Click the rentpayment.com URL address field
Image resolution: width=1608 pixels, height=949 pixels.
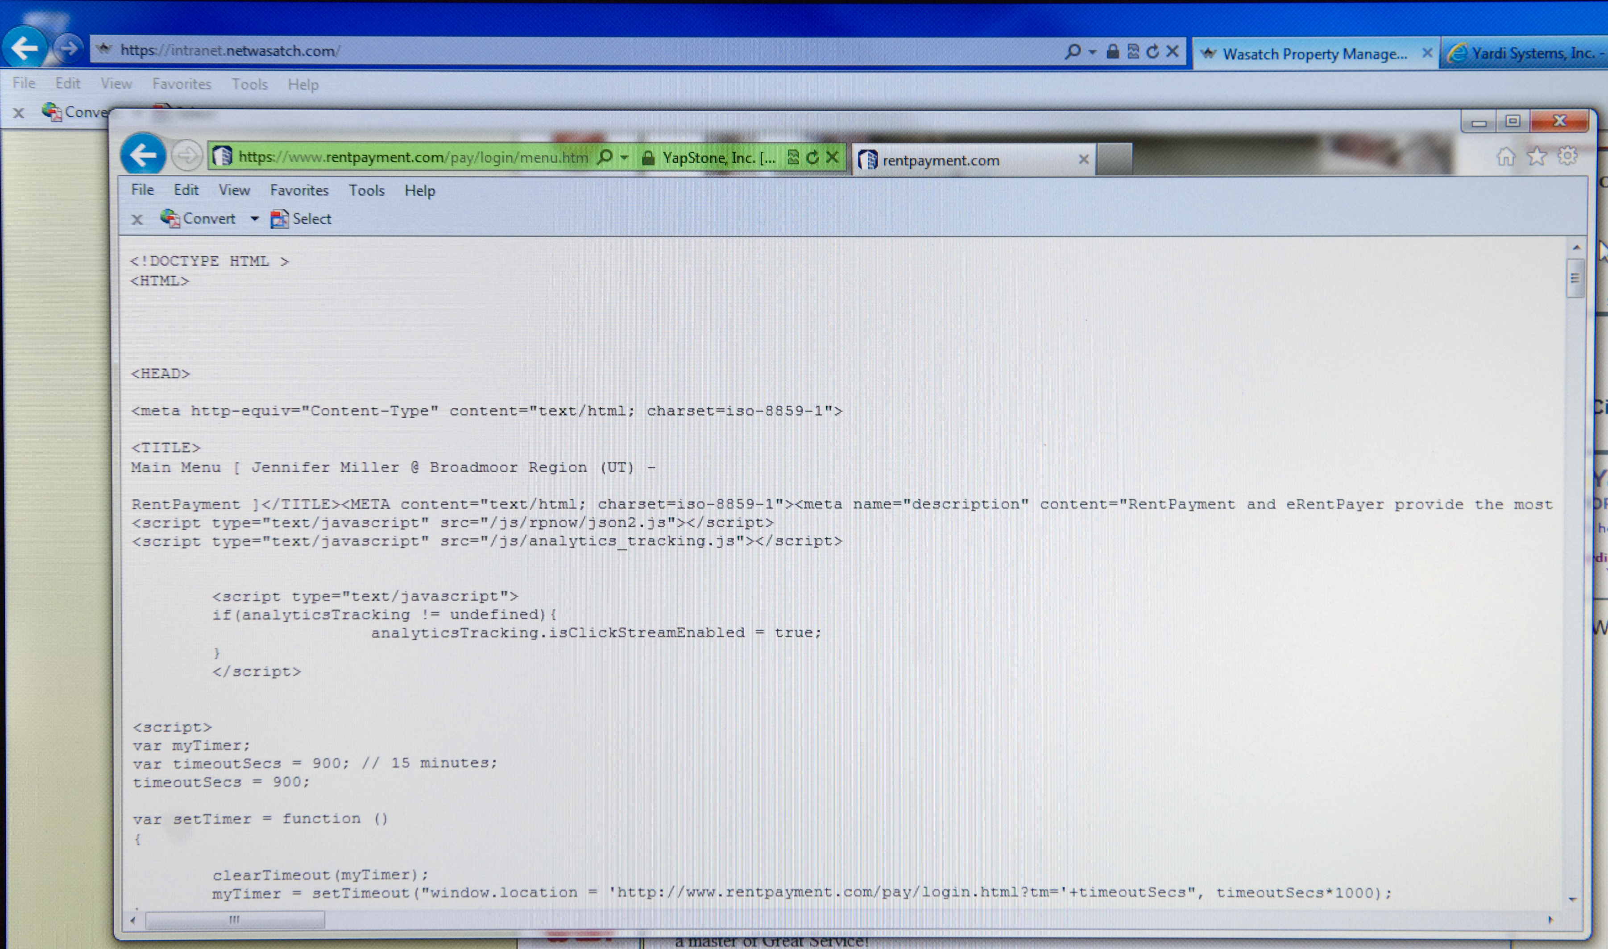click(413, 157)
